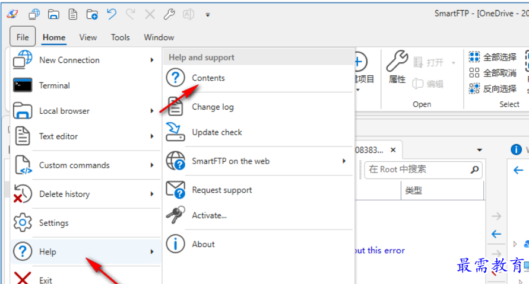Select Delete history menu entry
The width and height of the screenshot is (529, 284).
coord(85,194)
